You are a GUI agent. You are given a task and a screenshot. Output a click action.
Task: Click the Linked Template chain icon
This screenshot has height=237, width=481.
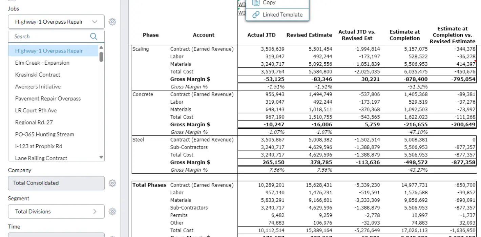pos(256,15)
